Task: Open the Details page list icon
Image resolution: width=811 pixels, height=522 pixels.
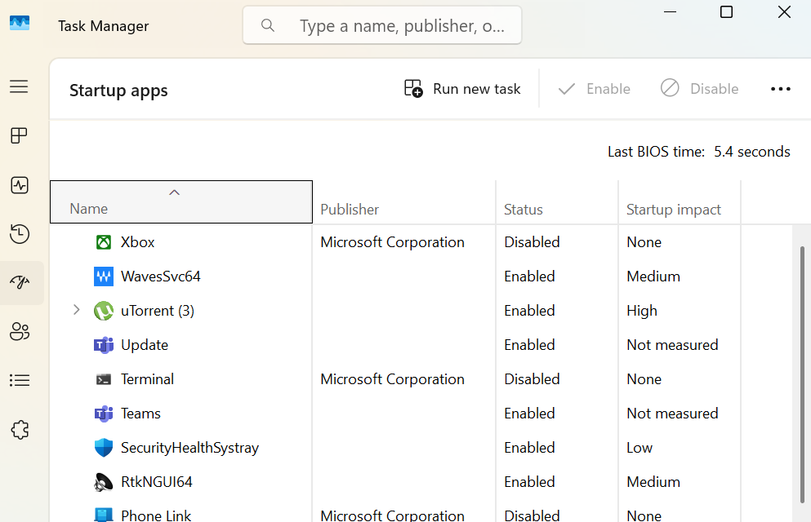Action: tap(19, 381)
